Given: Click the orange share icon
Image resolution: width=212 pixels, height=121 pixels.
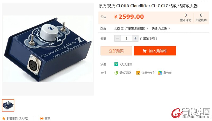Looking at the screenshot, I should pos(42,119).
